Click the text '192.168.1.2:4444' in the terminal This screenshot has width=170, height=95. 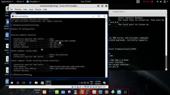pos(119,60)
